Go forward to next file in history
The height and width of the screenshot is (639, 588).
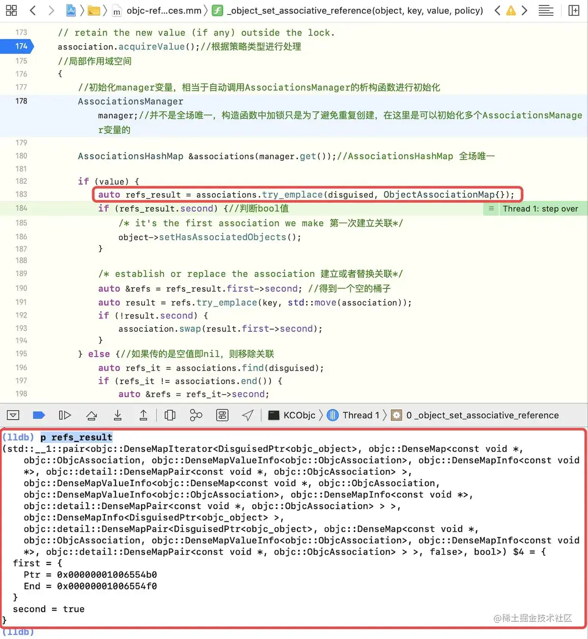point(51,10)
